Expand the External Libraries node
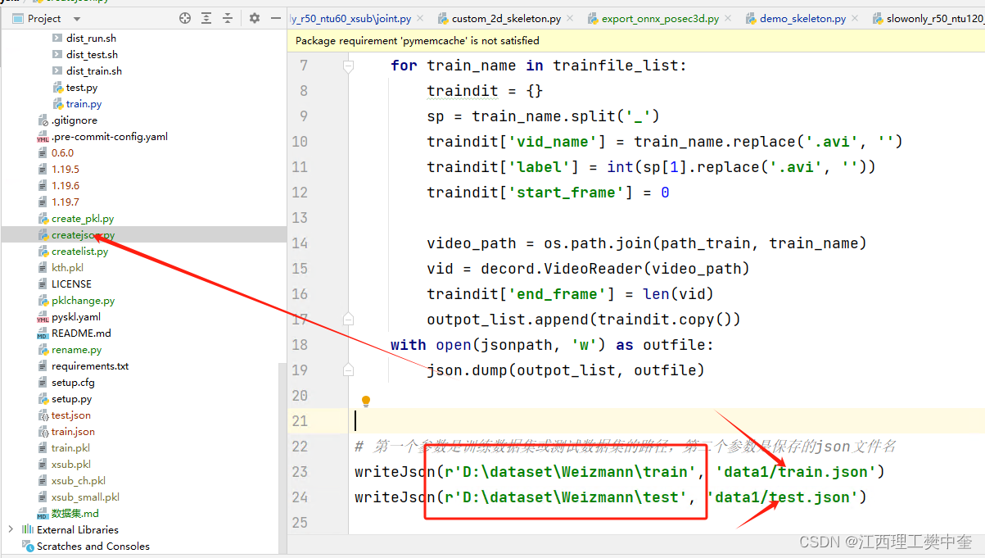The width and height of the screenshot is (985, 558). point(11,530)
